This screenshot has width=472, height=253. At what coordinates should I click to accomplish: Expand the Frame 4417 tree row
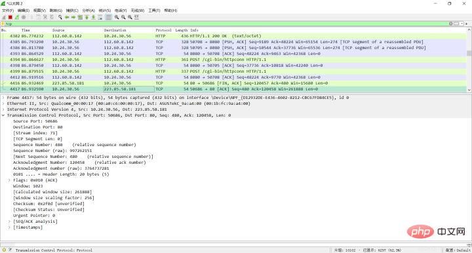pyautogui.click(x=3, y=98)
